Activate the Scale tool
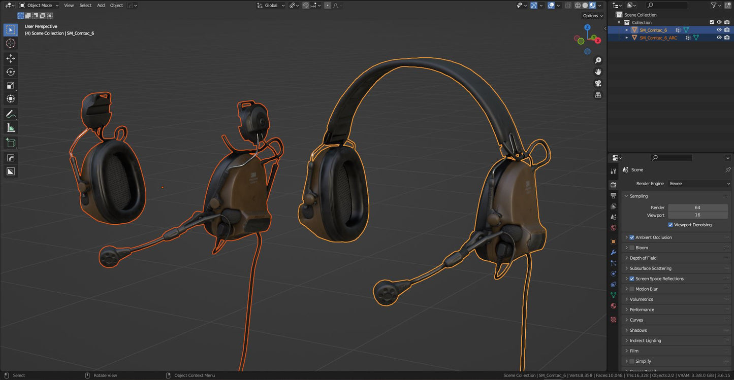Viewport: 734px width, 380px height. [11, 85]
